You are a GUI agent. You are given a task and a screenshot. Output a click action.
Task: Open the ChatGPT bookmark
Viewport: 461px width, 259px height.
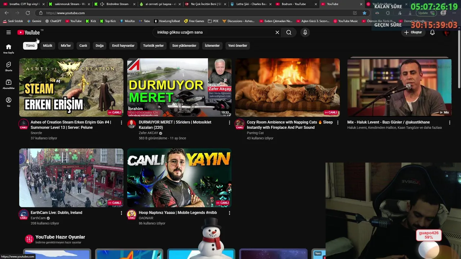[53, 21]
